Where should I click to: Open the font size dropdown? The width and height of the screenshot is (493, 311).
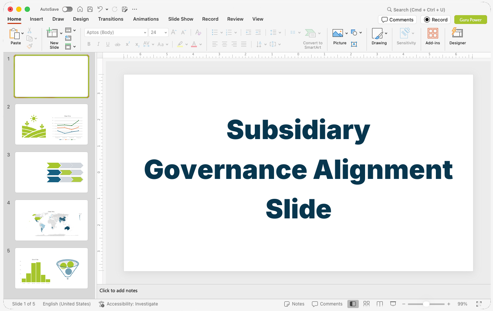pyautogui.click(x=166, y=32)
